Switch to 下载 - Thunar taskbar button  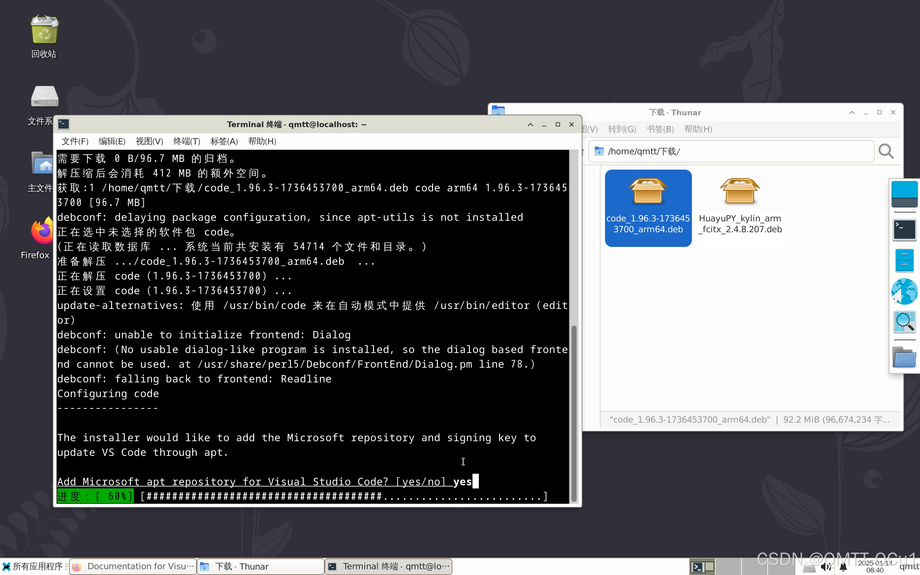coord(260,566)
